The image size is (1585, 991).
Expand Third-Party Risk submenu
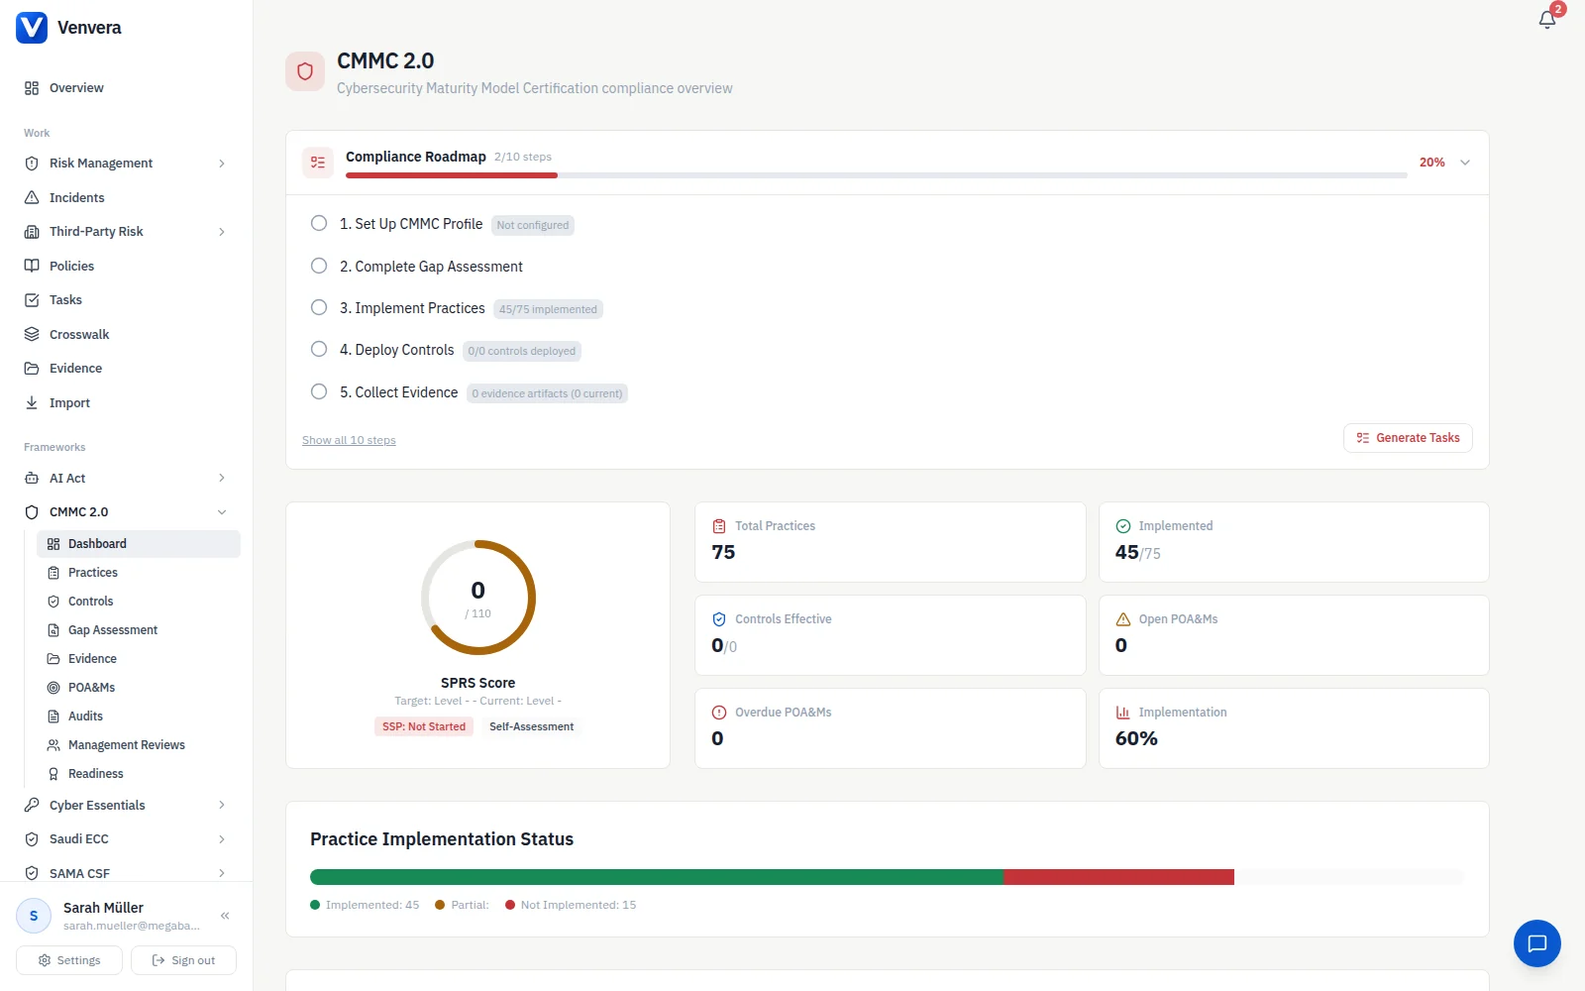pyautogui.click(x=222, y=232)
